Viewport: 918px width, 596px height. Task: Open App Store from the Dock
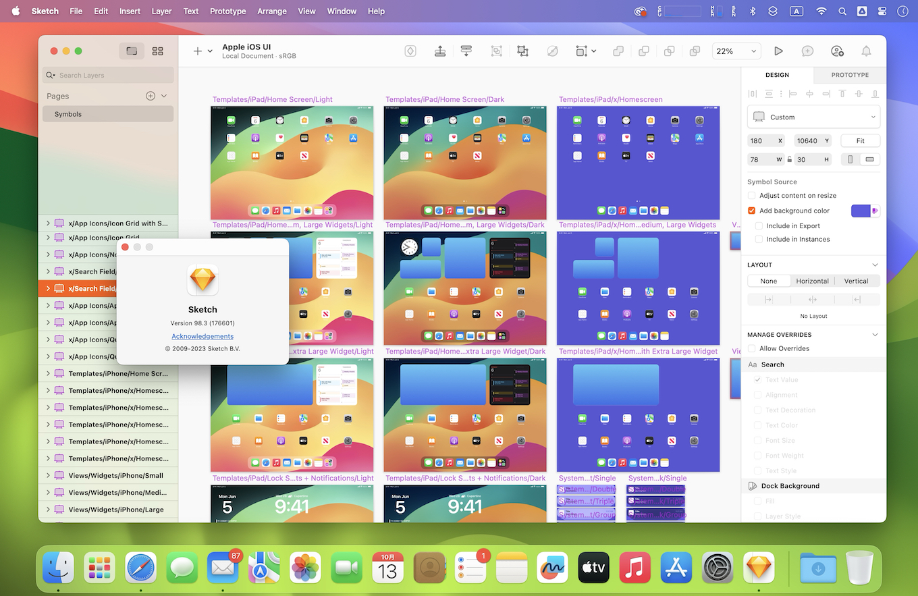(676, 568)
